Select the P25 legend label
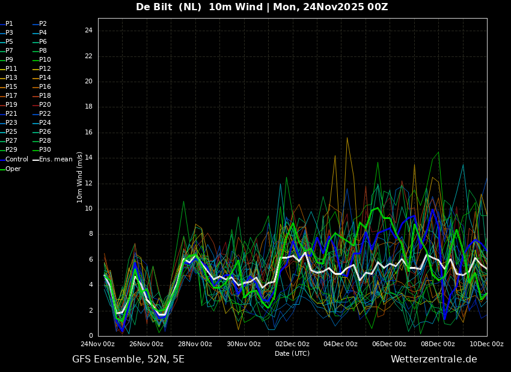This screenshot has width=511, height=372. coord(9,131)
